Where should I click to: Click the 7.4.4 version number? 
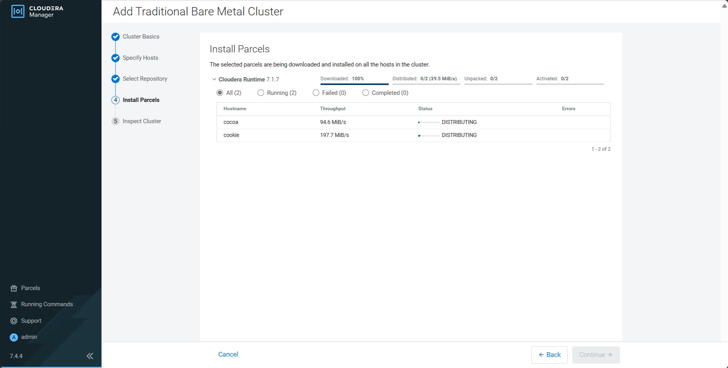(16, 356)
